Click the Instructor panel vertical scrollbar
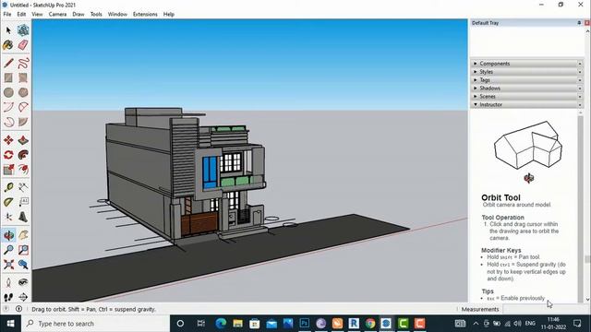Screen dimensions: 591x332 pos(581,206)
